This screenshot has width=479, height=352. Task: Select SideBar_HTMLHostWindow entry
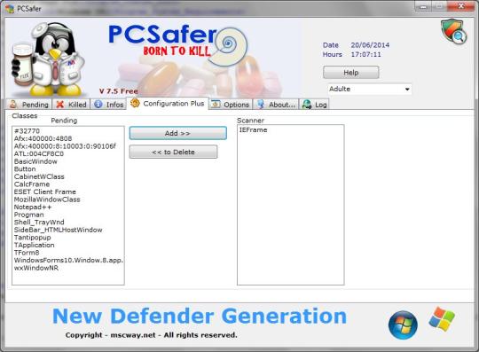58,230
